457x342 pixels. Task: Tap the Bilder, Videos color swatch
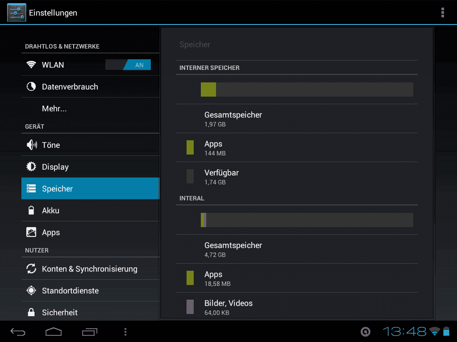tap(190, 307)
